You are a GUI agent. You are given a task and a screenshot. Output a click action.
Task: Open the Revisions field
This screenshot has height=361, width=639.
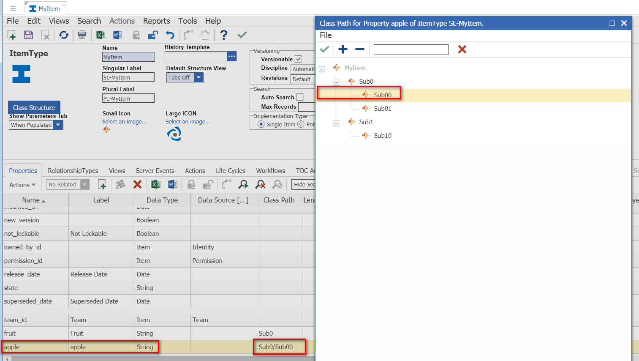pyautogui.click(x=303, y=79)
